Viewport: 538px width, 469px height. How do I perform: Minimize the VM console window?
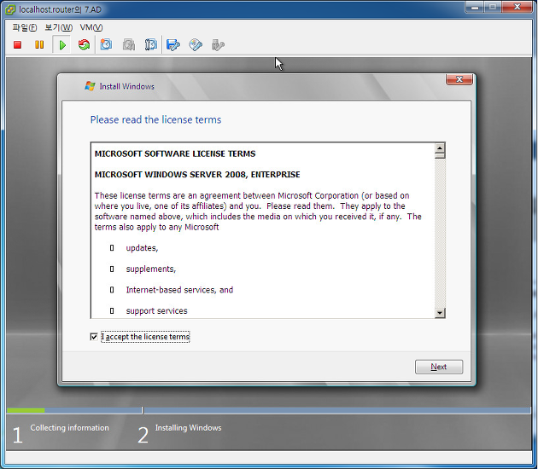click(475, 8)
